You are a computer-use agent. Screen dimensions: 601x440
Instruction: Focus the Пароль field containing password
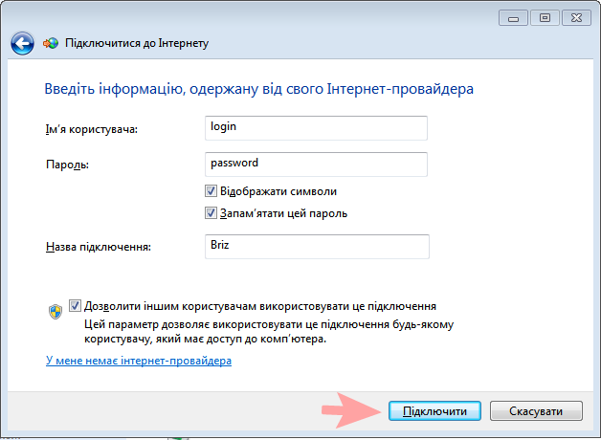[316, 165]
